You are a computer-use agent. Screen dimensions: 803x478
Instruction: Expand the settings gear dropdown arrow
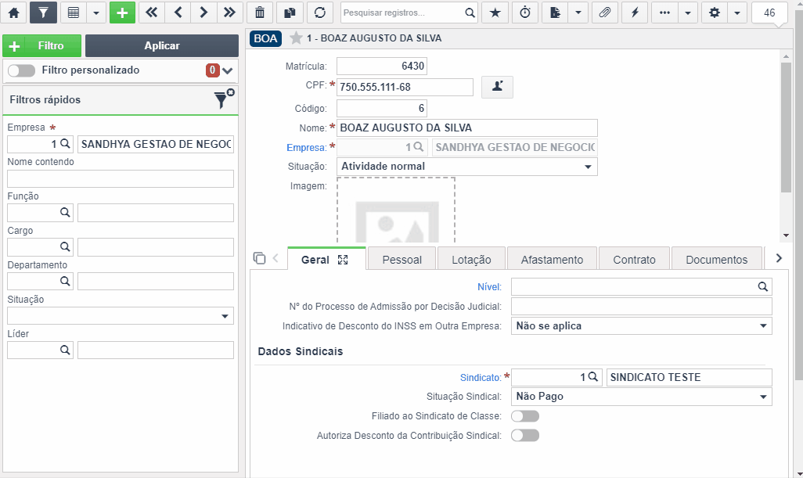click(x=737, y=13)
